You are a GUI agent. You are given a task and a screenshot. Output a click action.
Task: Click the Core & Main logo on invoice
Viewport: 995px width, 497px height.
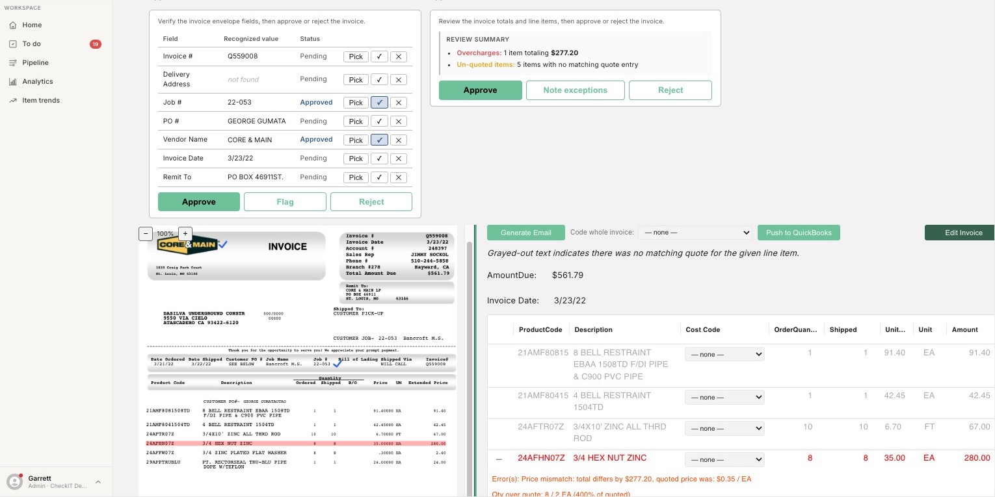(187, 245)
